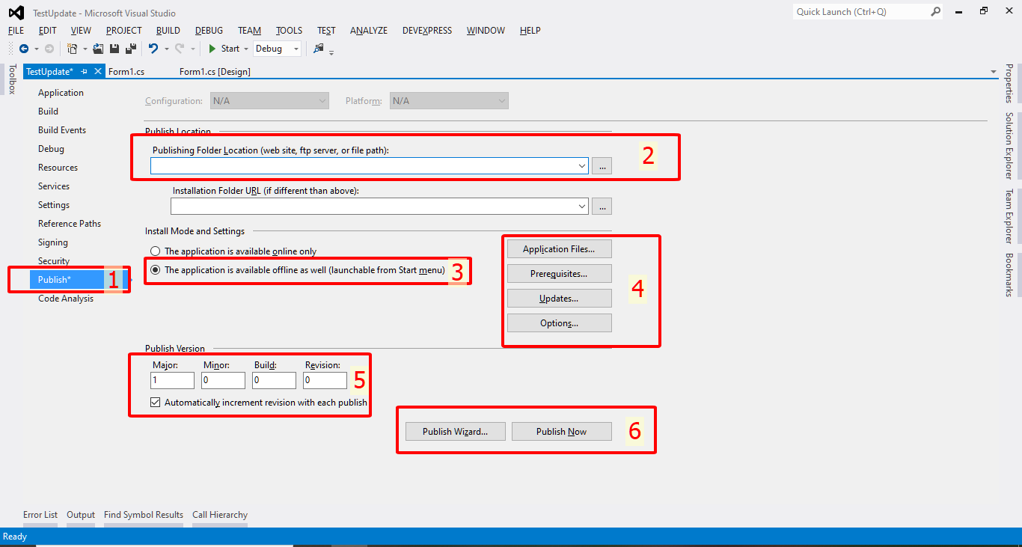The image size is (1022, 547).
Task: Click the Quick Launch search magnifier icon
Action: pos(936,11)
